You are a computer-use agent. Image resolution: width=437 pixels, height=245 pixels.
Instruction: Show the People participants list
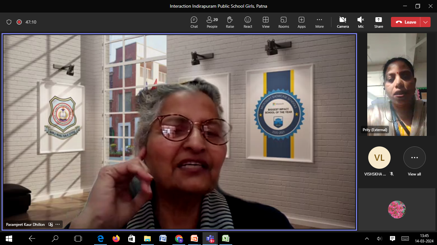[212, 22]
